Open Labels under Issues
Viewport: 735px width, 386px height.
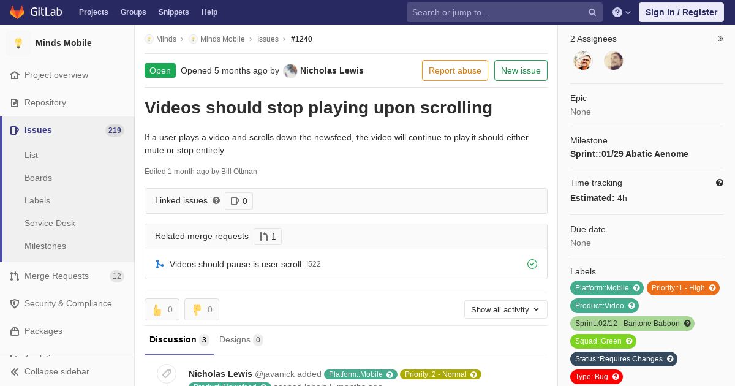[x=37, y=200]
